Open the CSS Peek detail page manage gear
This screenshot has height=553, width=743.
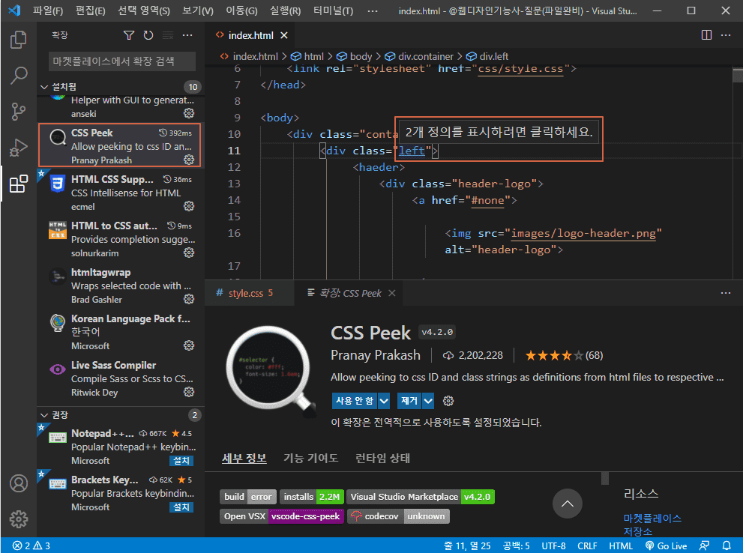pos(448,401)
